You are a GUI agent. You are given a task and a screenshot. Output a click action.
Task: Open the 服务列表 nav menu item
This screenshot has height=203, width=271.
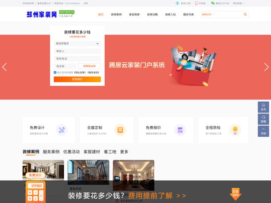[189, 15]
